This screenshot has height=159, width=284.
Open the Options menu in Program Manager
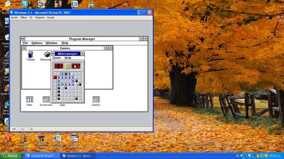pyautogui.click(x=37, y=43)
